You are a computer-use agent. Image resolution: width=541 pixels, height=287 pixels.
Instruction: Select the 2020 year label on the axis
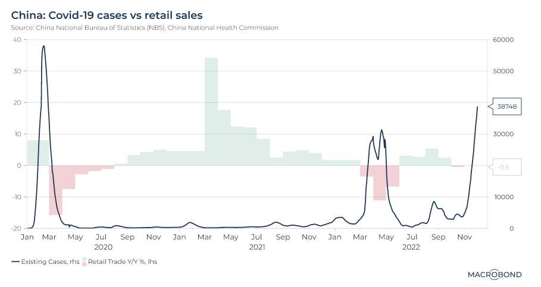coord(103,247)
